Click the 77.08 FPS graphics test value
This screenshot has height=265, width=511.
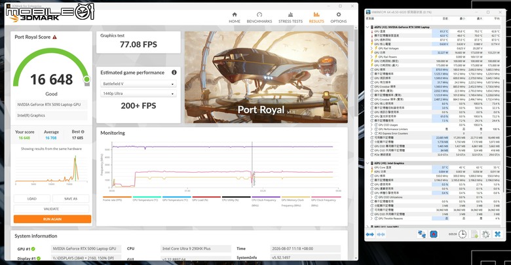pyautogui.click(x=138, y=44)
